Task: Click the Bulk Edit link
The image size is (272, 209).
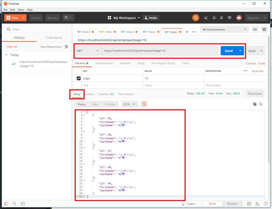Action: coord(258,71)
